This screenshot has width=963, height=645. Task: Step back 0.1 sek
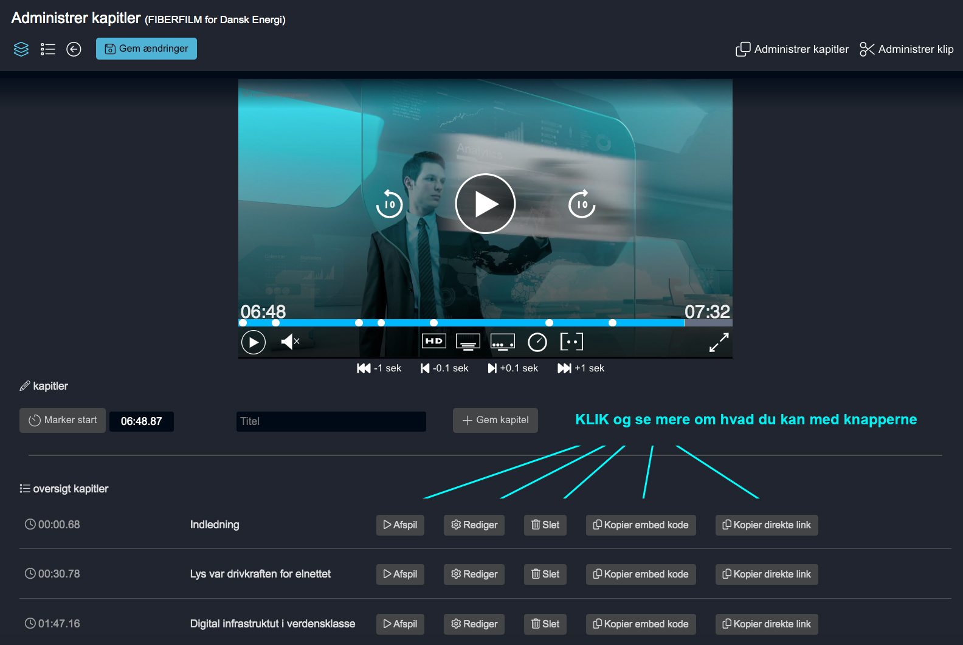[x=444, y=368]
